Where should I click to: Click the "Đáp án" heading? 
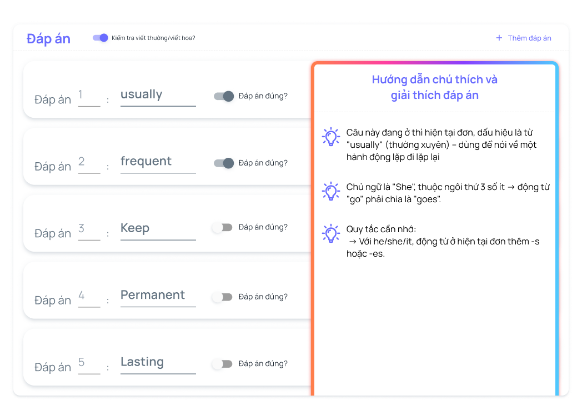click(x=48, y=38)
